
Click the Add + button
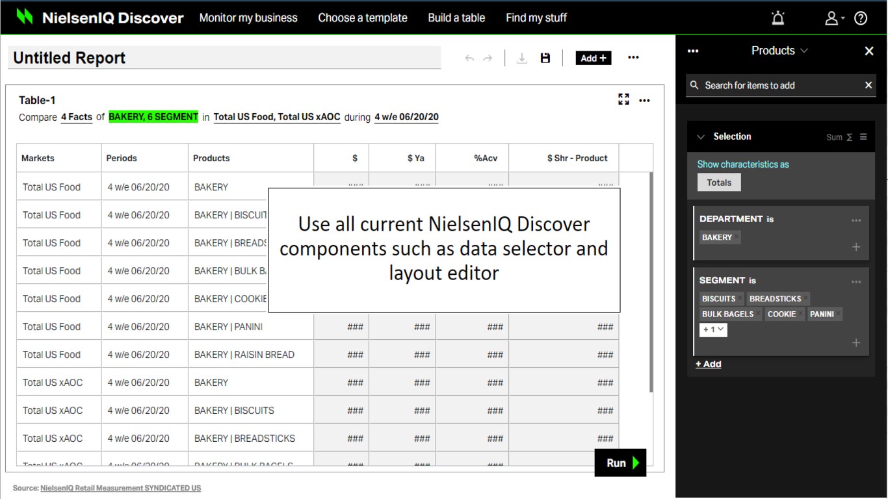(594, 58)
